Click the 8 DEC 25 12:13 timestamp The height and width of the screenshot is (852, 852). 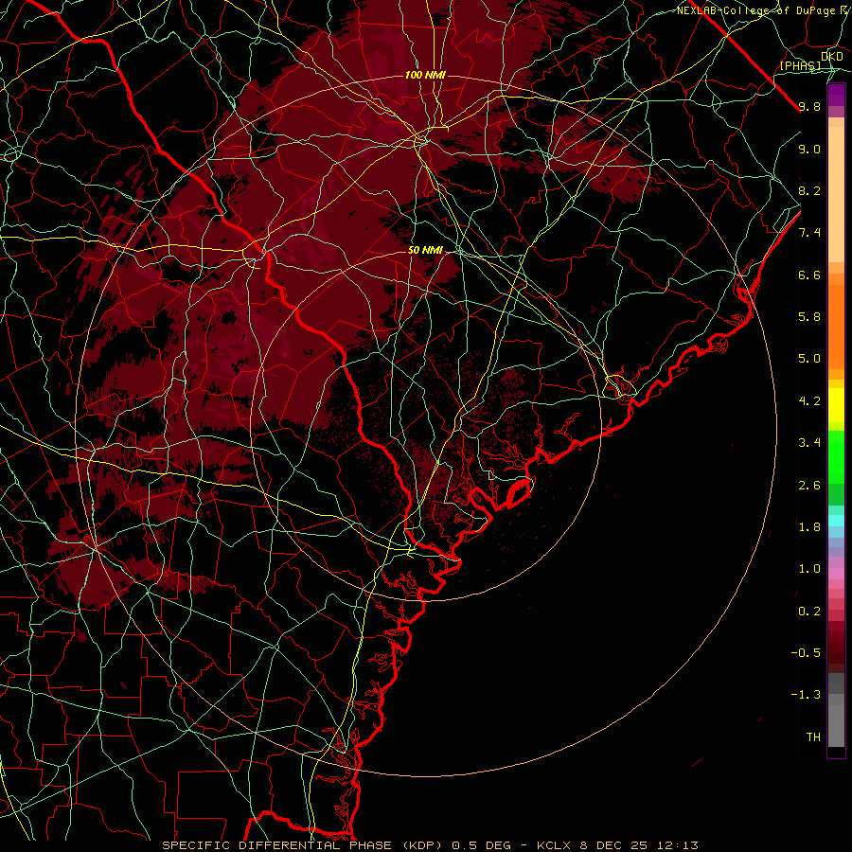(640, 845)
